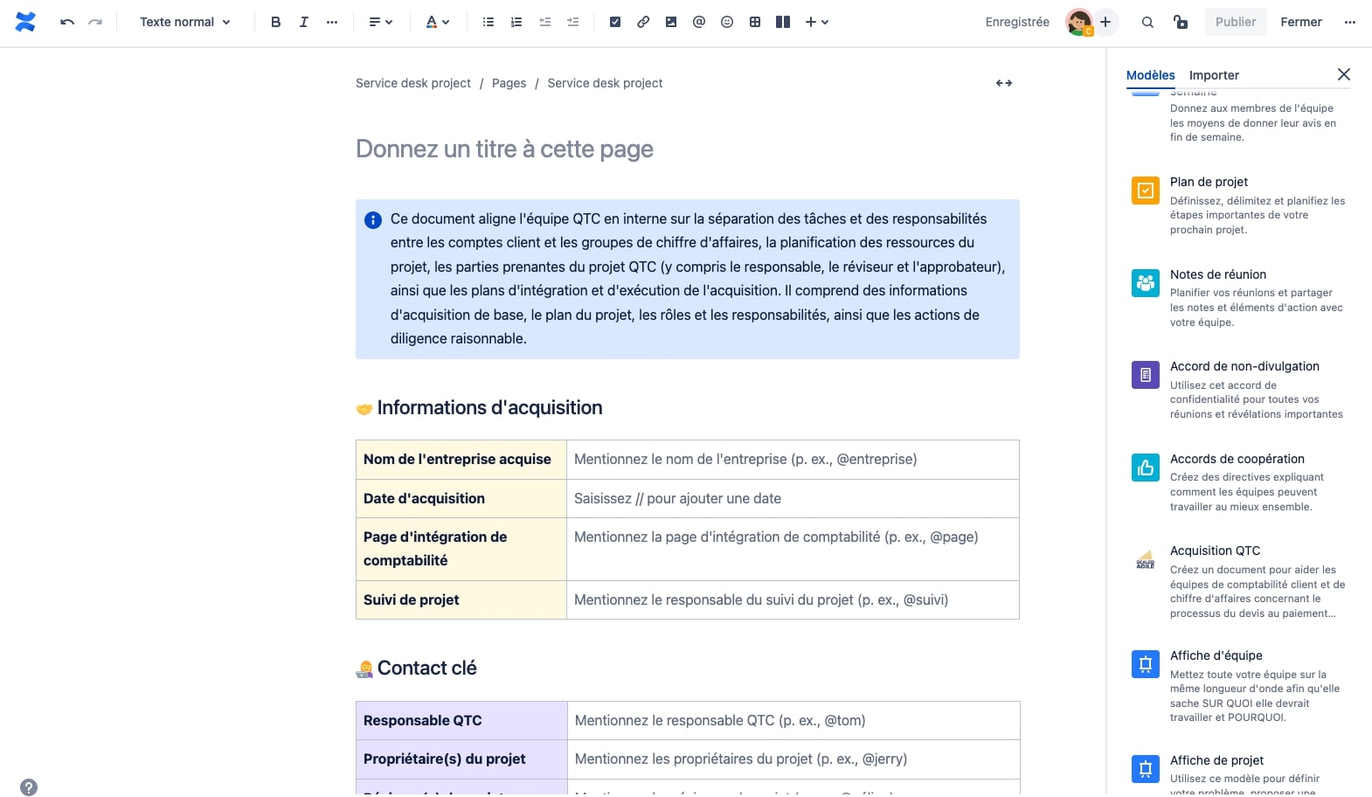The height and width of the screenshot is (797, 1372).
Task: Click cell Mentionnez le nom de l'entreprise
Action: (x=793, y=460)
